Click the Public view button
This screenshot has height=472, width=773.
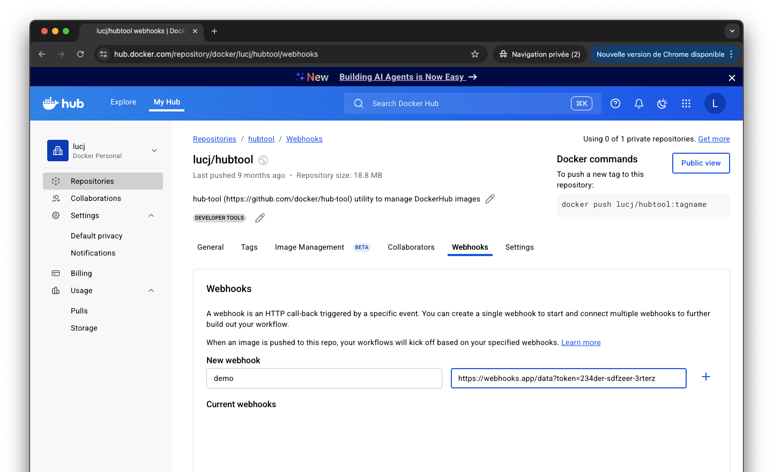[701, 163]
